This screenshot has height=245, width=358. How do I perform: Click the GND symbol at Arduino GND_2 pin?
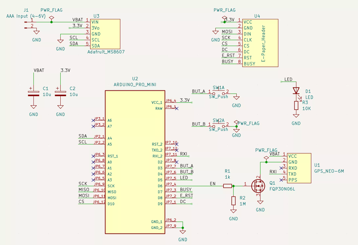pos(183,232)
